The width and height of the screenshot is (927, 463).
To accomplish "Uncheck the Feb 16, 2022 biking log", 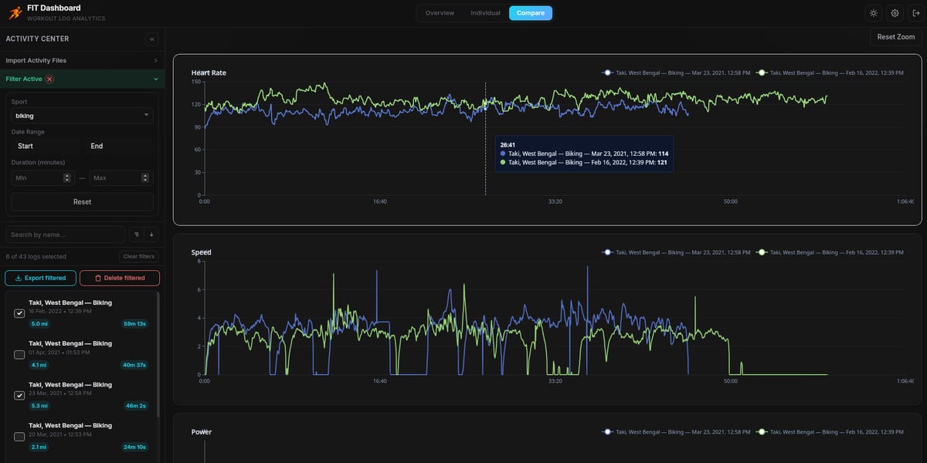I will 17,313.
